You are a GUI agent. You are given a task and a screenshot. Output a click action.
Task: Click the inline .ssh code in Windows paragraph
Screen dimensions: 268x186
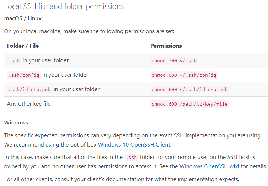(131, 157)
